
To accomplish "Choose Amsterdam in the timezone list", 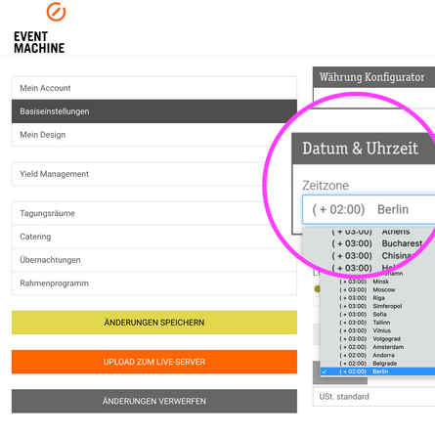I will (377, 347).
